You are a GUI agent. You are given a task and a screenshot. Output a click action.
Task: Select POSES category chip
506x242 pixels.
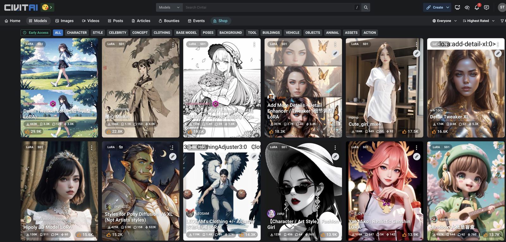pyautogui.click(x=208, y=32)
